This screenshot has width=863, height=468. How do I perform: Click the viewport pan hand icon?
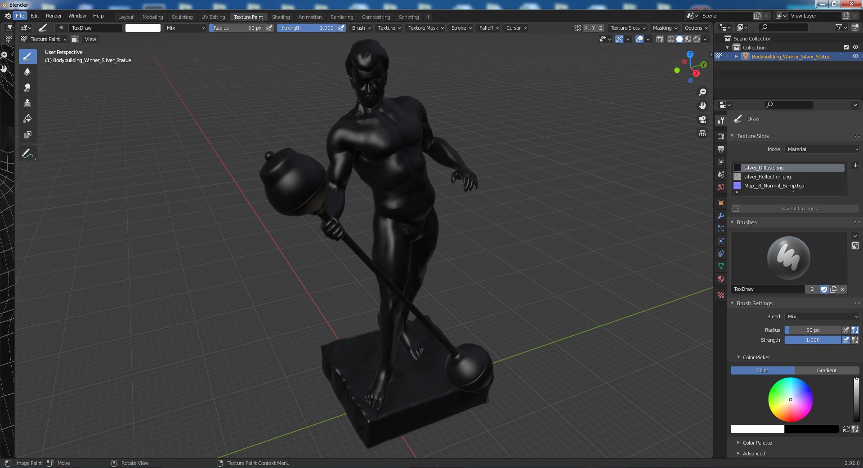[x=702, y=106]
